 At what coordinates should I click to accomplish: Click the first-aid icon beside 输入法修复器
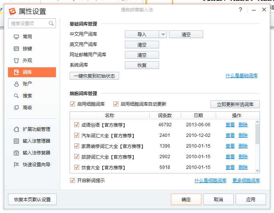(x=16, y=153)
